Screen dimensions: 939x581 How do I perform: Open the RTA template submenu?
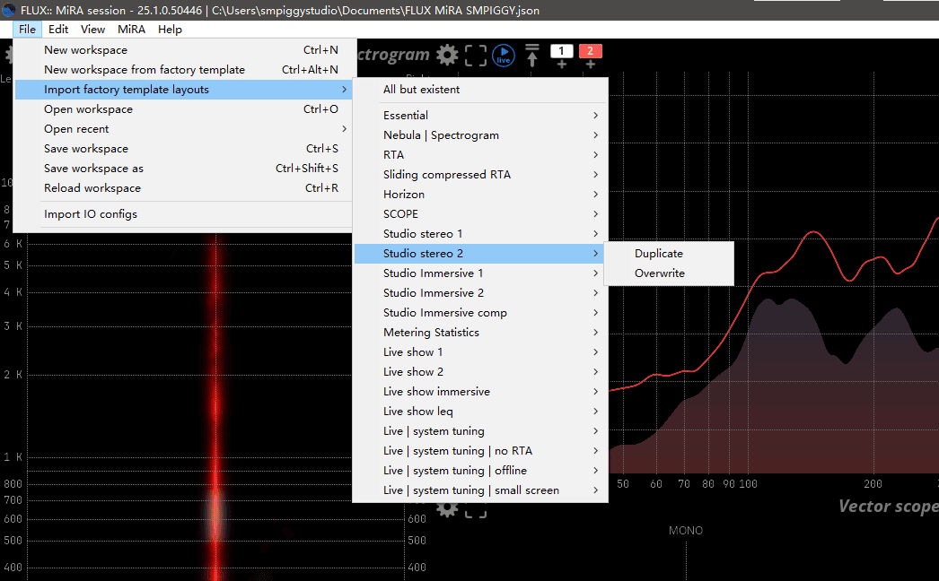[480, 155]
